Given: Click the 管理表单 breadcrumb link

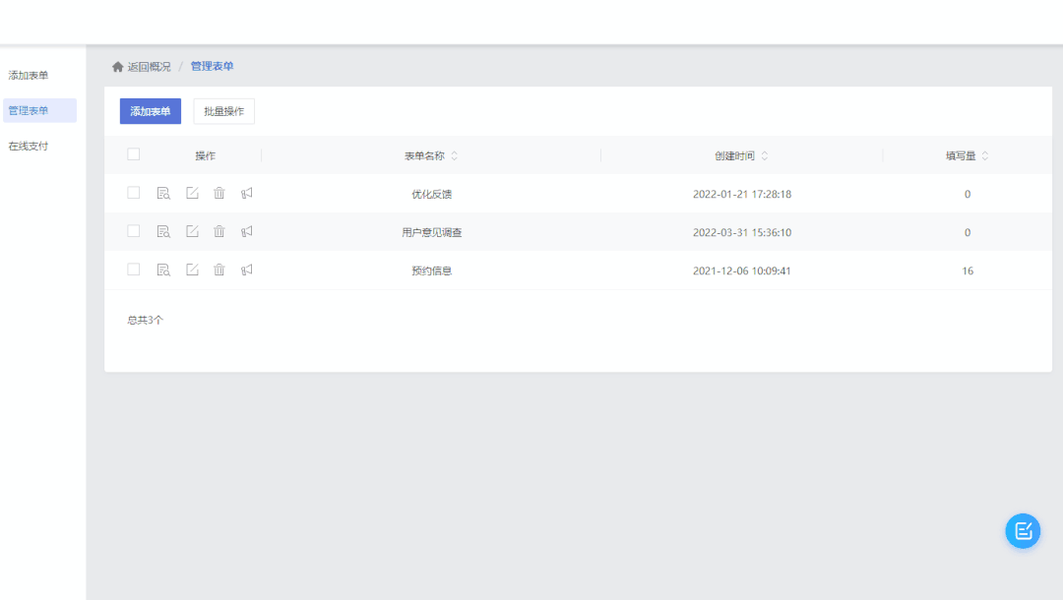Looking at the screenshot, I should [212, 66].
